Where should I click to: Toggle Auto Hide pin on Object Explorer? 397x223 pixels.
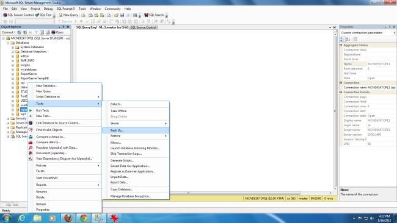click(64, 27)
